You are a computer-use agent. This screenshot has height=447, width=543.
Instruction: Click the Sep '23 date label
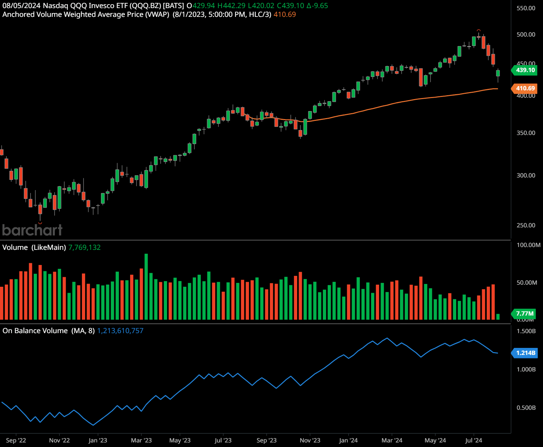[267, 440]
